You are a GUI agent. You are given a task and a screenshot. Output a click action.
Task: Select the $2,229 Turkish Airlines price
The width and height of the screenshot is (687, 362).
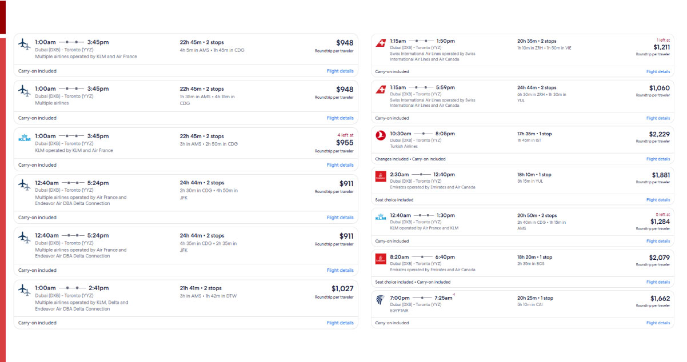pos(659,134)
